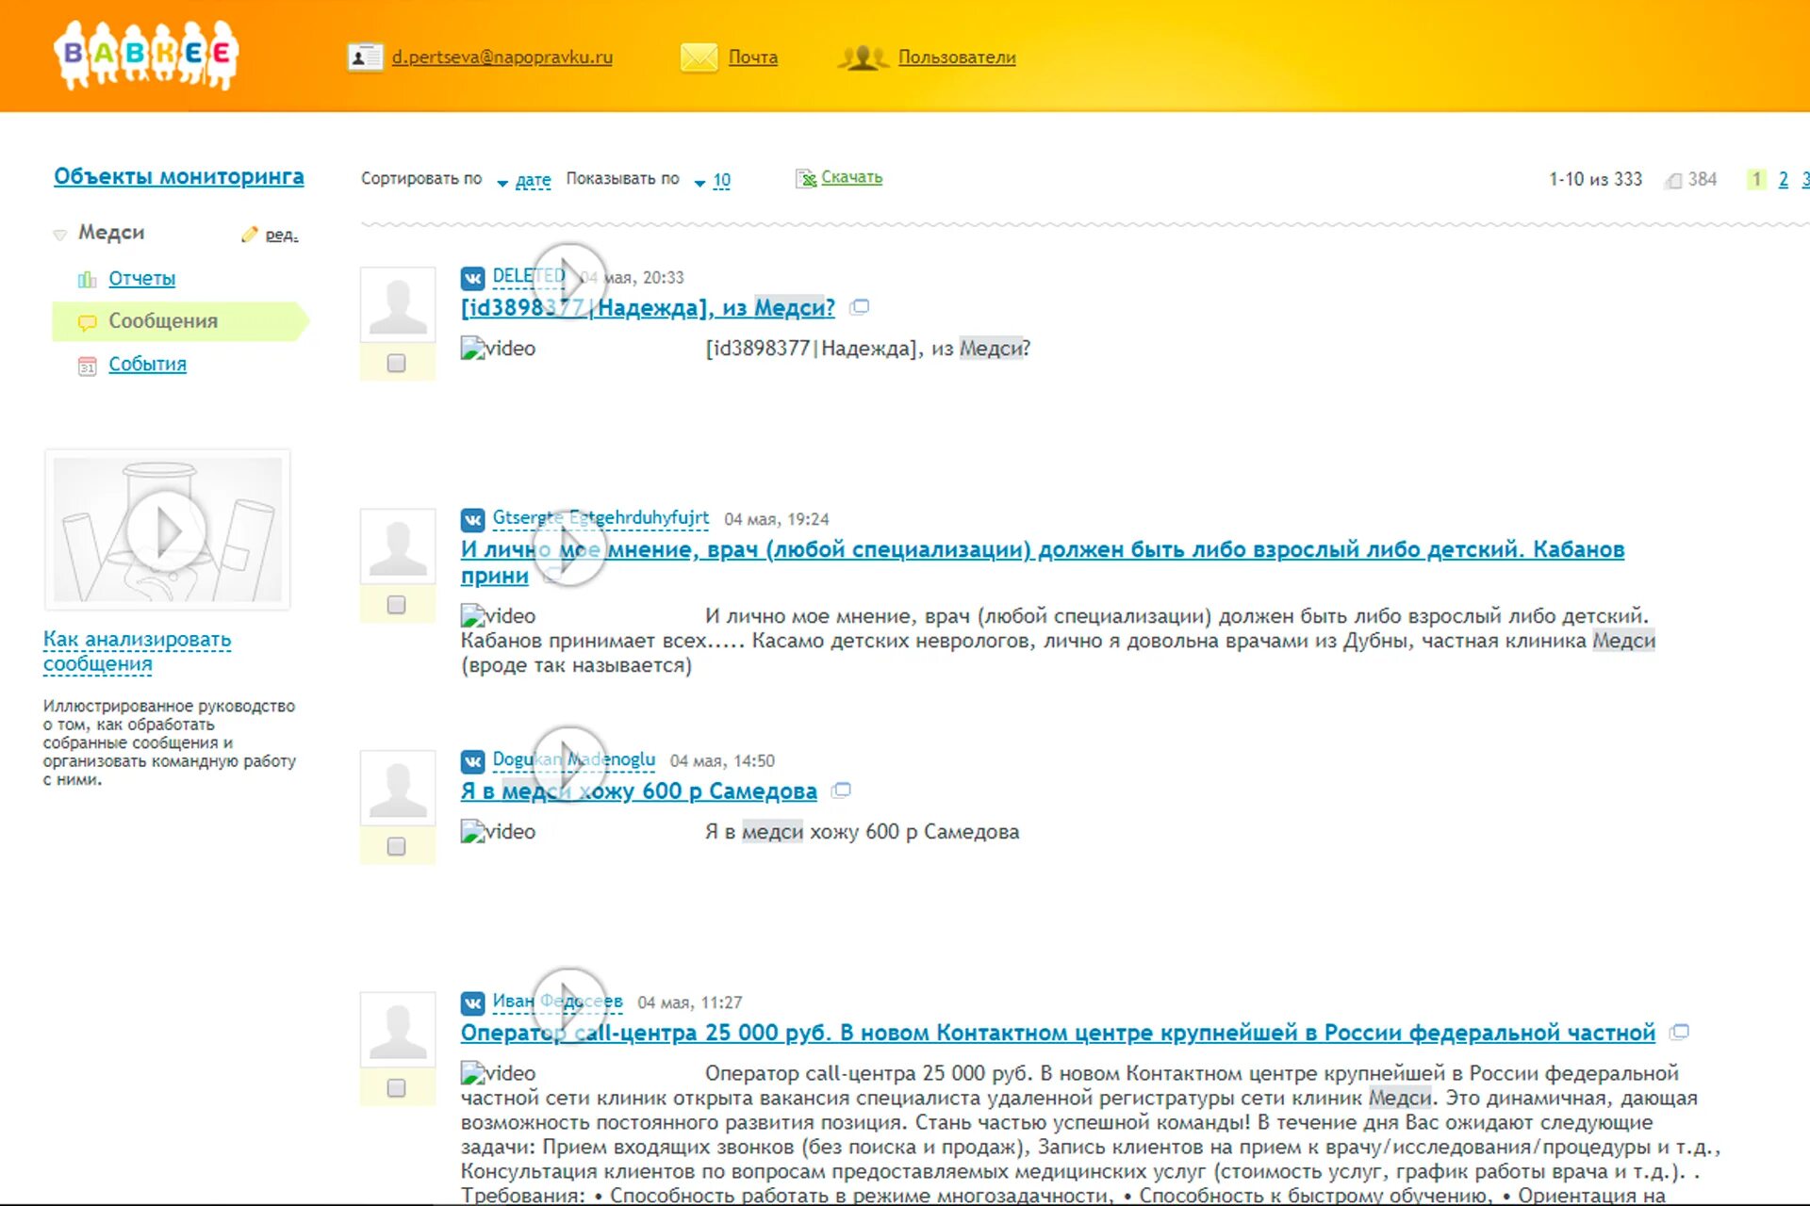The width and height of the screenshot is (1810, 1206).
Task: Click VK icon on Gtsergte Egtgehrduhyfujrt message
Action: [x=472, y=519]
